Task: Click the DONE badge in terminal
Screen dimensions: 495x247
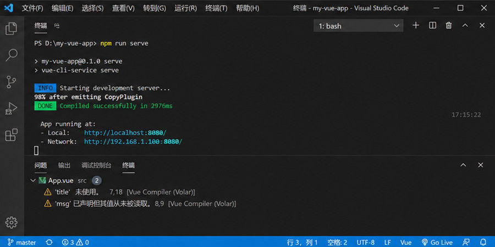Action: [45, 106]
